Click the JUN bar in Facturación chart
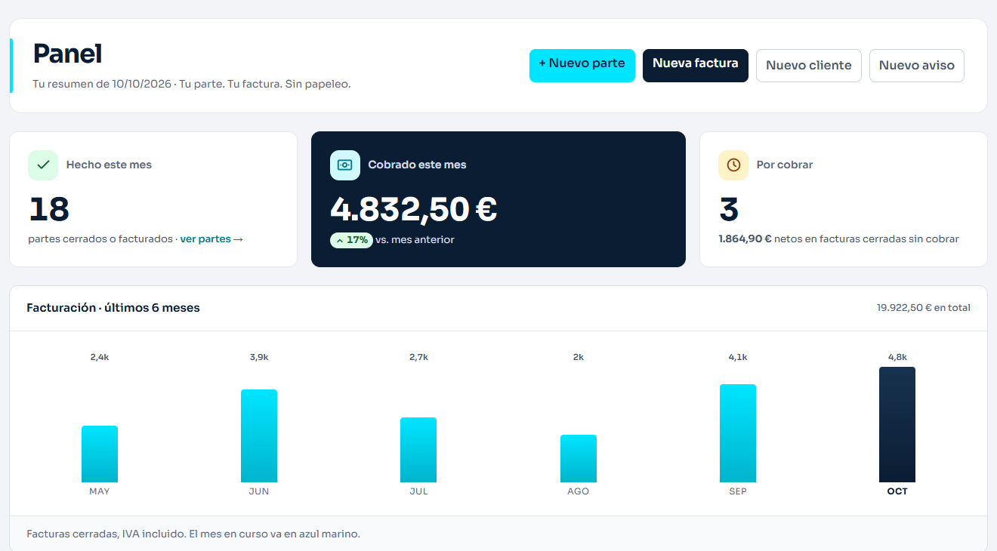This screenshot has height=551, width=997. pyautogui.click(x=259, y=436)
